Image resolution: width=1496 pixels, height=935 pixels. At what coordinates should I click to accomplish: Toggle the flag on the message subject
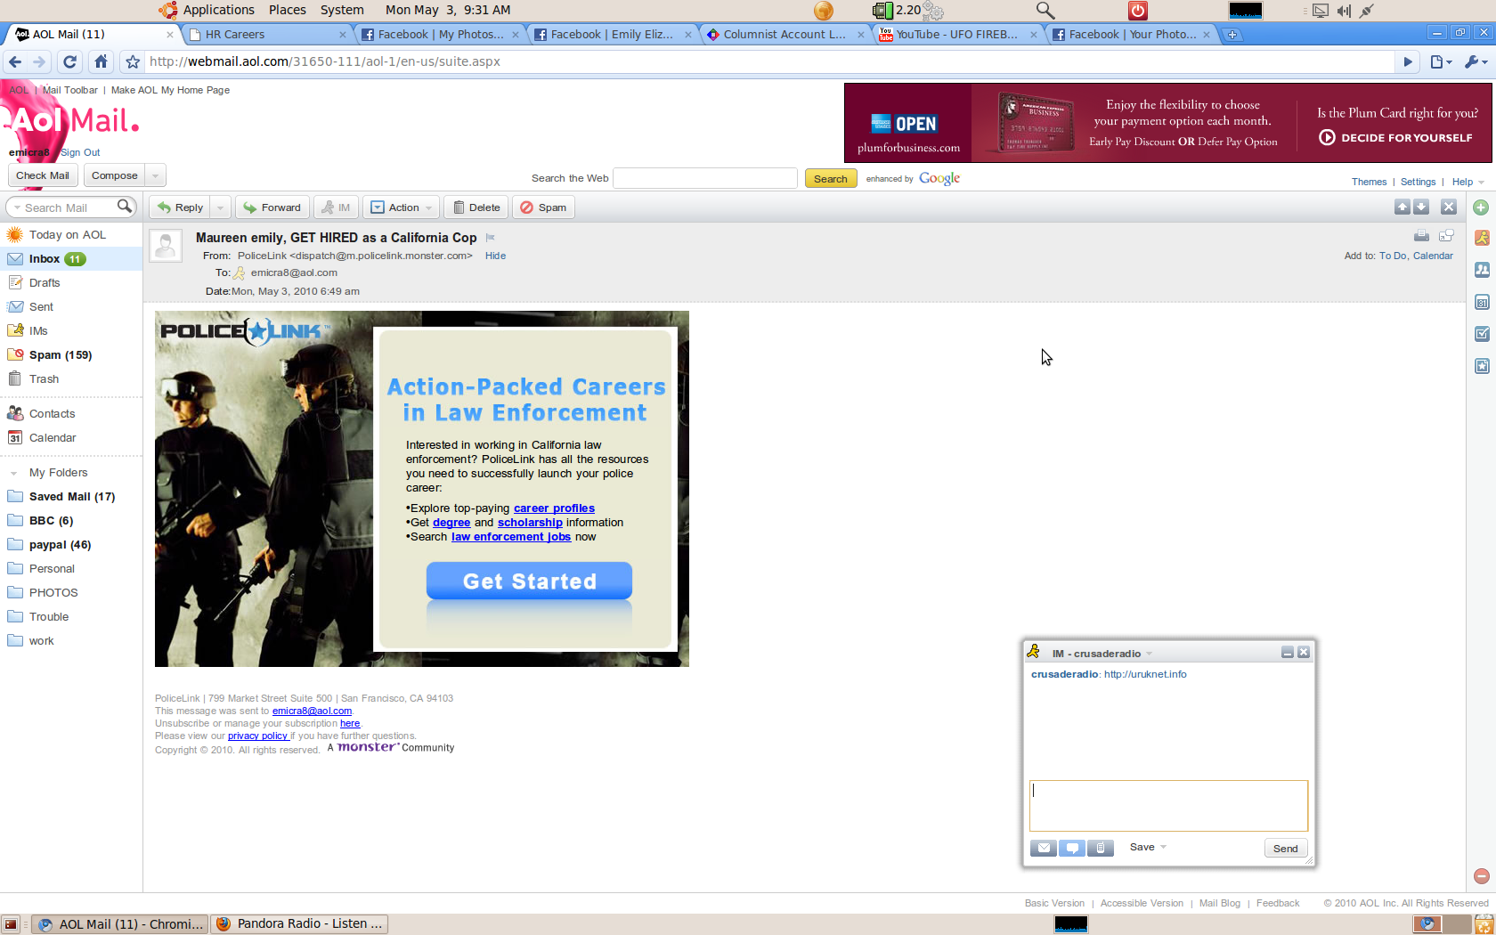(491, 238)
